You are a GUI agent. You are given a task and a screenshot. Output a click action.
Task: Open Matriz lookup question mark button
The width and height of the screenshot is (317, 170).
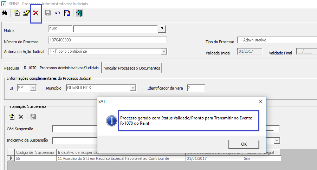point(162,29)
